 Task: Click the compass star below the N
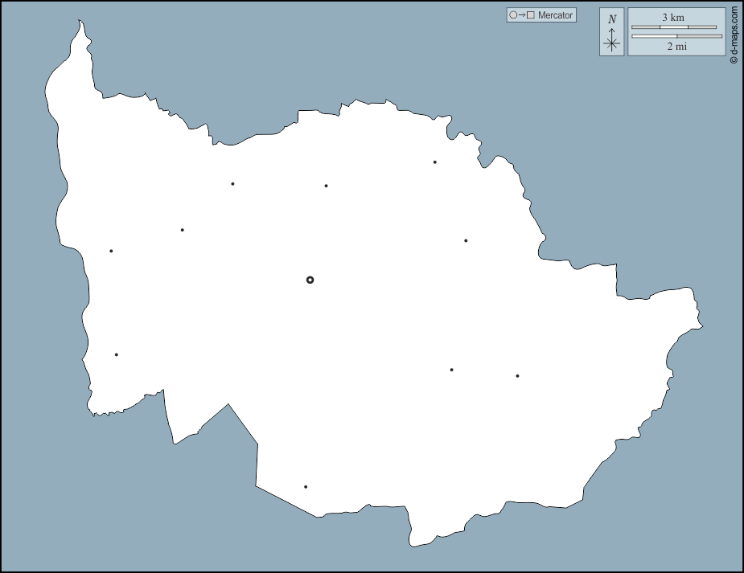click(x=612, y=43)
